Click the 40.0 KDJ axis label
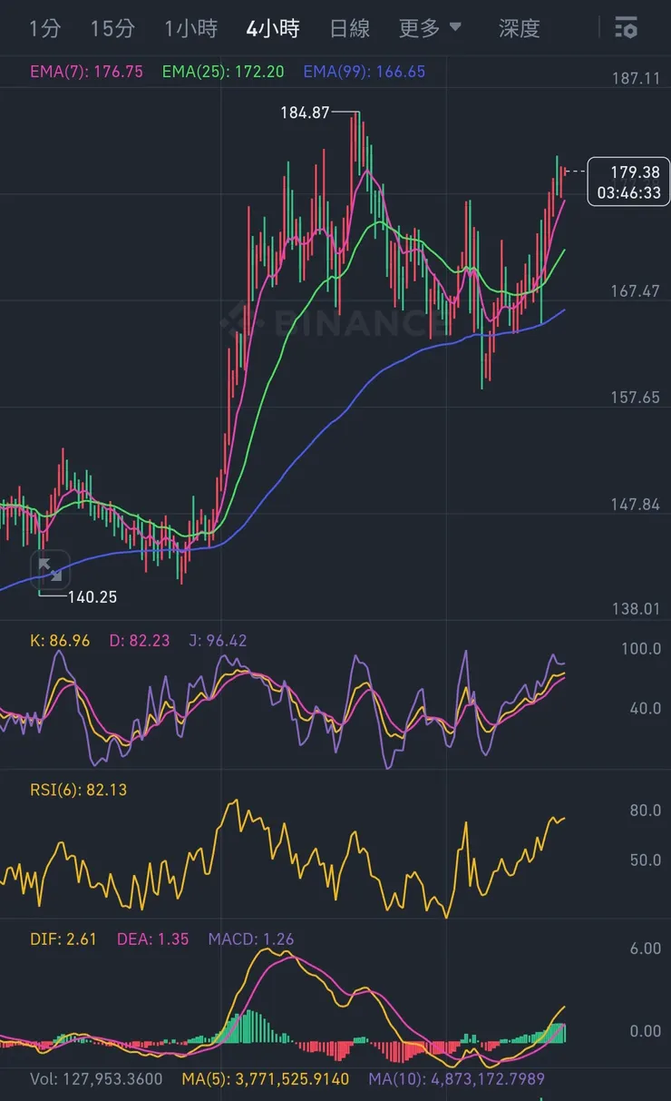Image resolution: width=671 pixels, height=1101 pixels. coord(645,708)
